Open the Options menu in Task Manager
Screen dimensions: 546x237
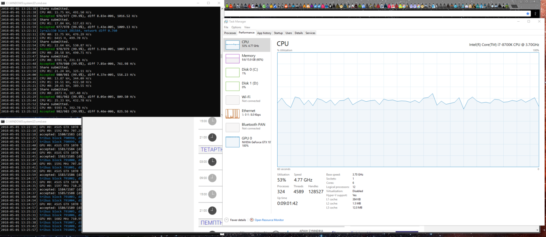(236, 27)
